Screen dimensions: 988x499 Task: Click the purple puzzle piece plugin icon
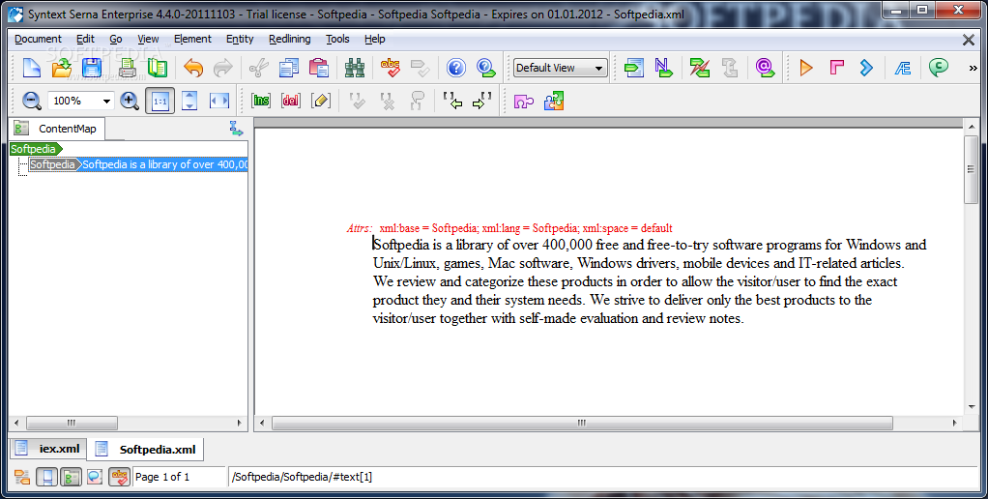(523, 101)
